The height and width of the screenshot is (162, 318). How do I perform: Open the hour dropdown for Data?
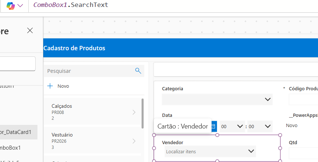232,126
